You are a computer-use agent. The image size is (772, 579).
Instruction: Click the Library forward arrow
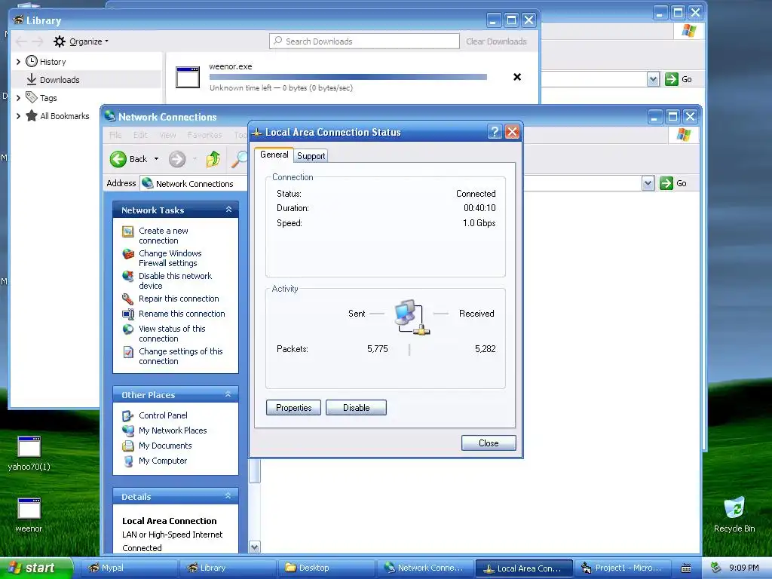coord(38,41)
